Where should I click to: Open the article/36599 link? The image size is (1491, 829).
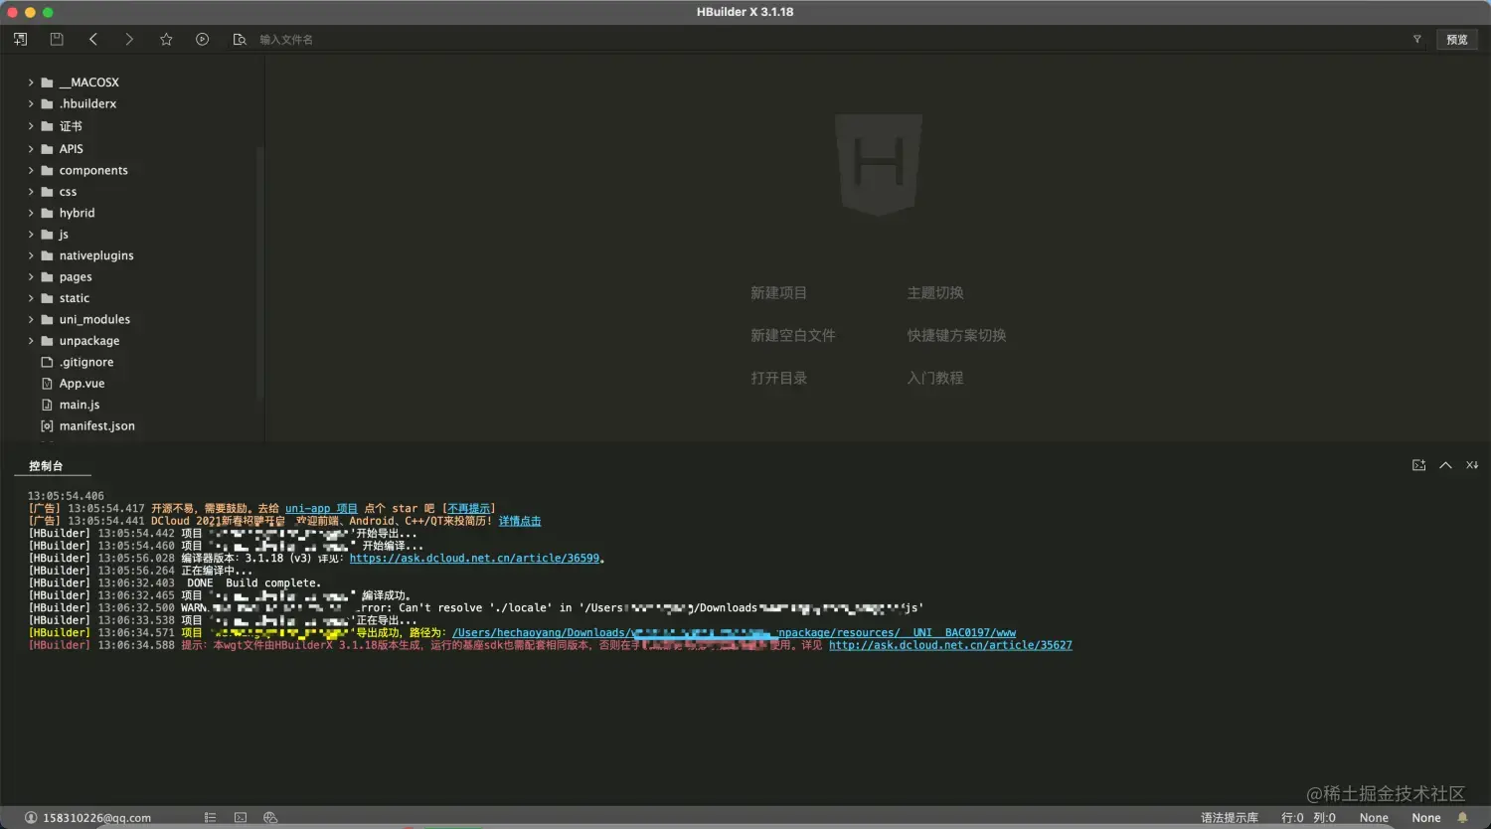(x=475, y=558)
